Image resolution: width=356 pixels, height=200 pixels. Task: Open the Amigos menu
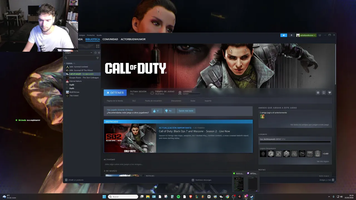[x=82, y=35]
